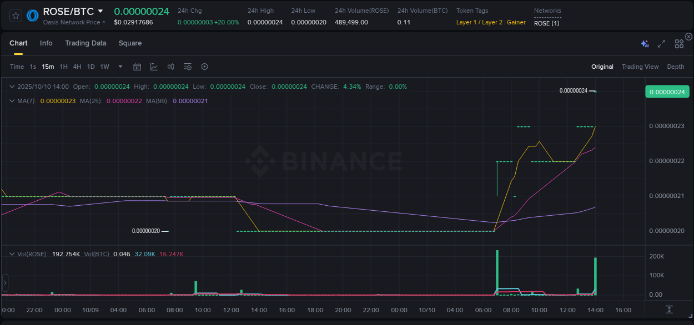Open the chart style line icon
The height and width of the screenshot is (325, 694).
click(x=154, y=67)
